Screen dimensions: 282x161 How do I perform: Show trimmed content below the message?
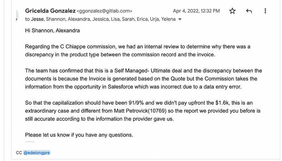pyautogui.click(x=30, y=142)
